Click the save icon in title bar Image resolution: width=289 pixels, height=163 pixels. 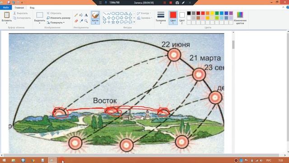9,2
